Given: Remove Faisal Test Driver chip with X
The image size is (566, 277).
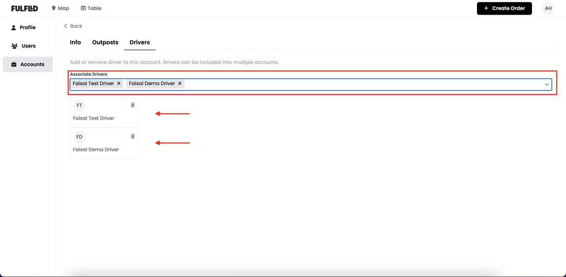Looking at the screenshot, I should point(119,84).
